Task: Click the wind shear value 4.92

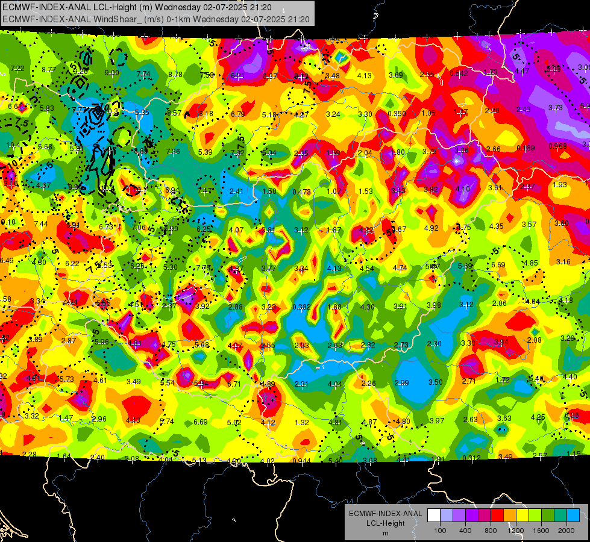Action: click(x=432, y=228)
